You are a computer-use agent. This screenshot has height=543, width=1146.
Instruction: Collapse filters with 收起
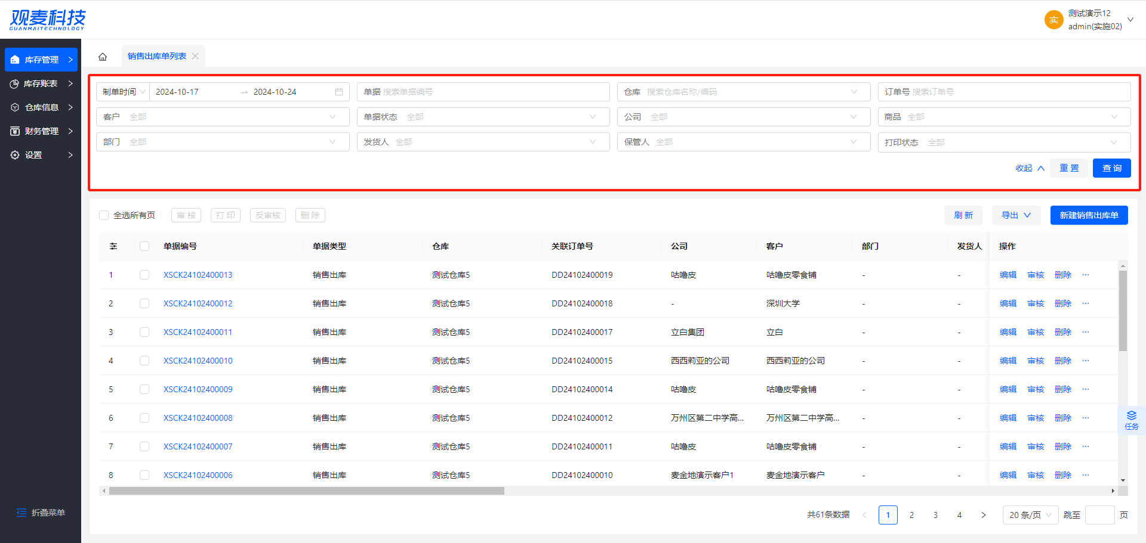tap(1030, 168)
